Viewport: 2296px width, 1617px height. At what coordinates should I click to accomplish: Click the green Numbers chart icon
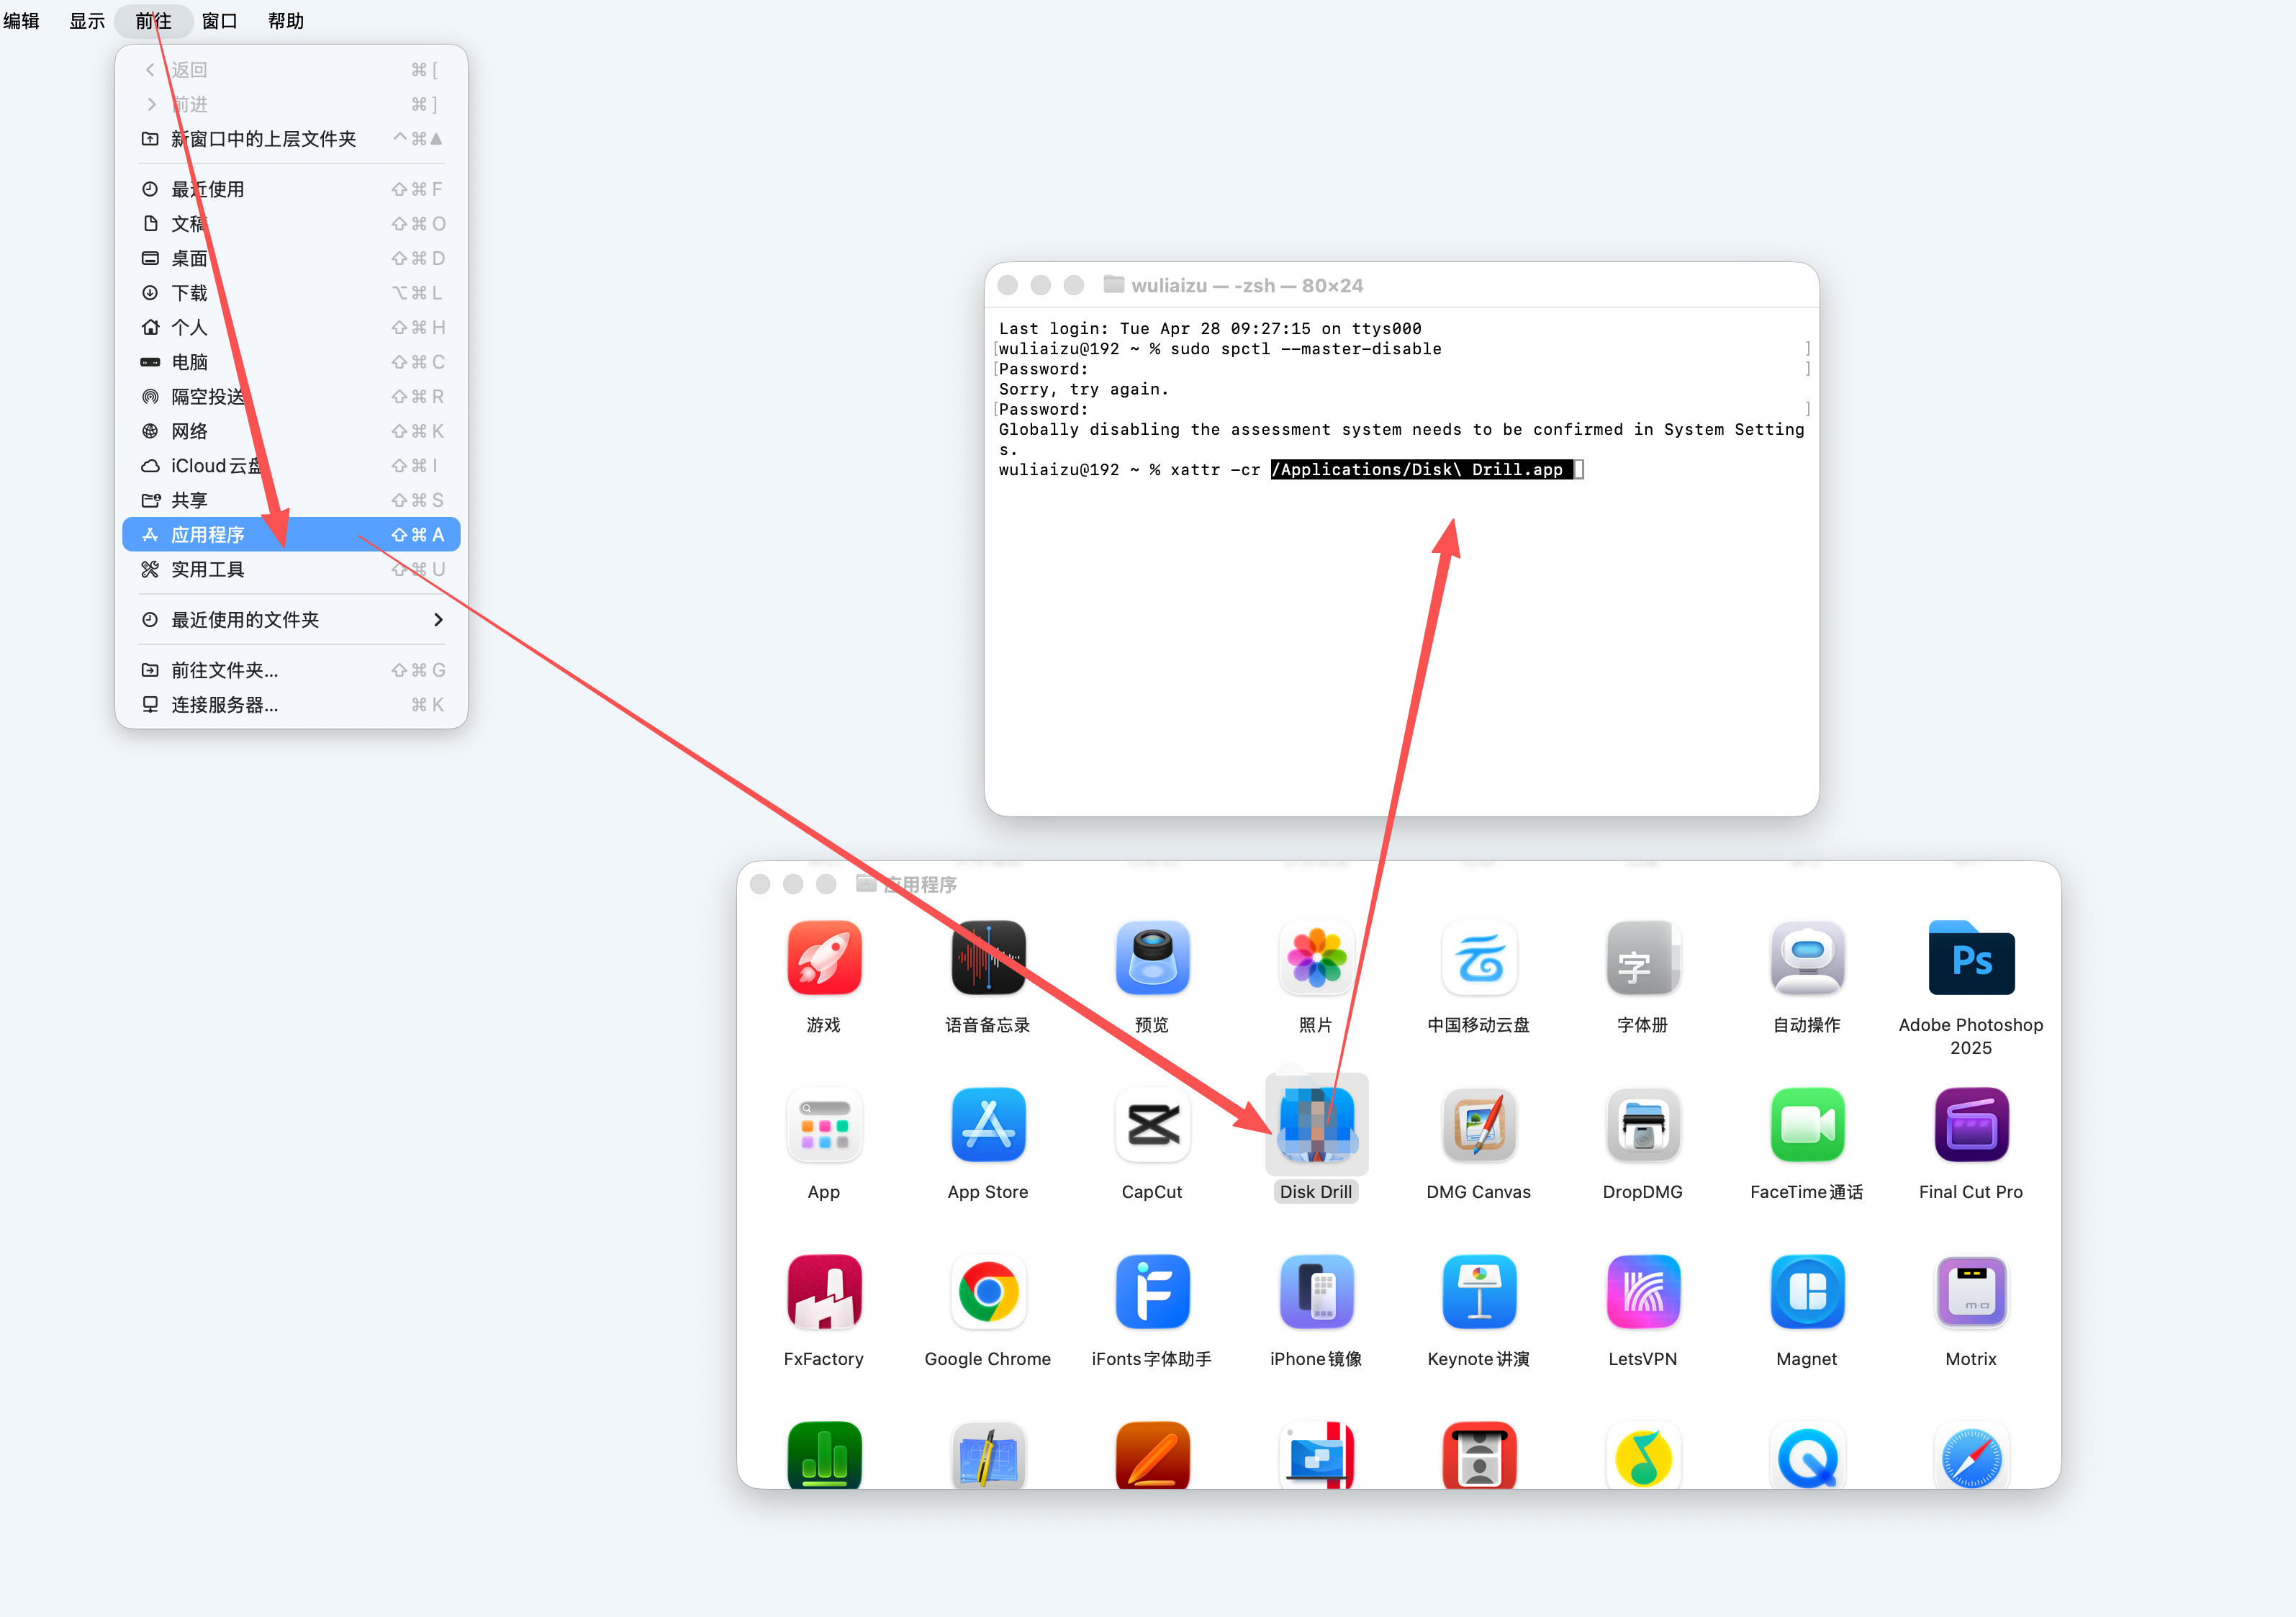pos(824,1455)
